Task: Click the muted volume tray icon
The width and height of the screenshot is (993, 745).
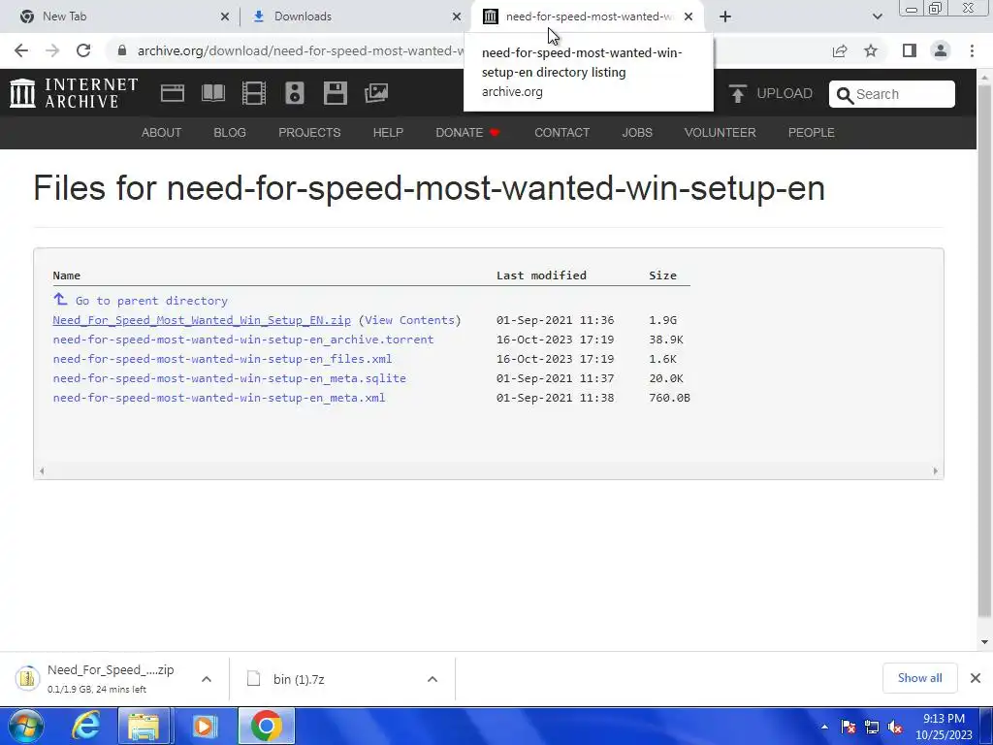Action: point(895,728)
